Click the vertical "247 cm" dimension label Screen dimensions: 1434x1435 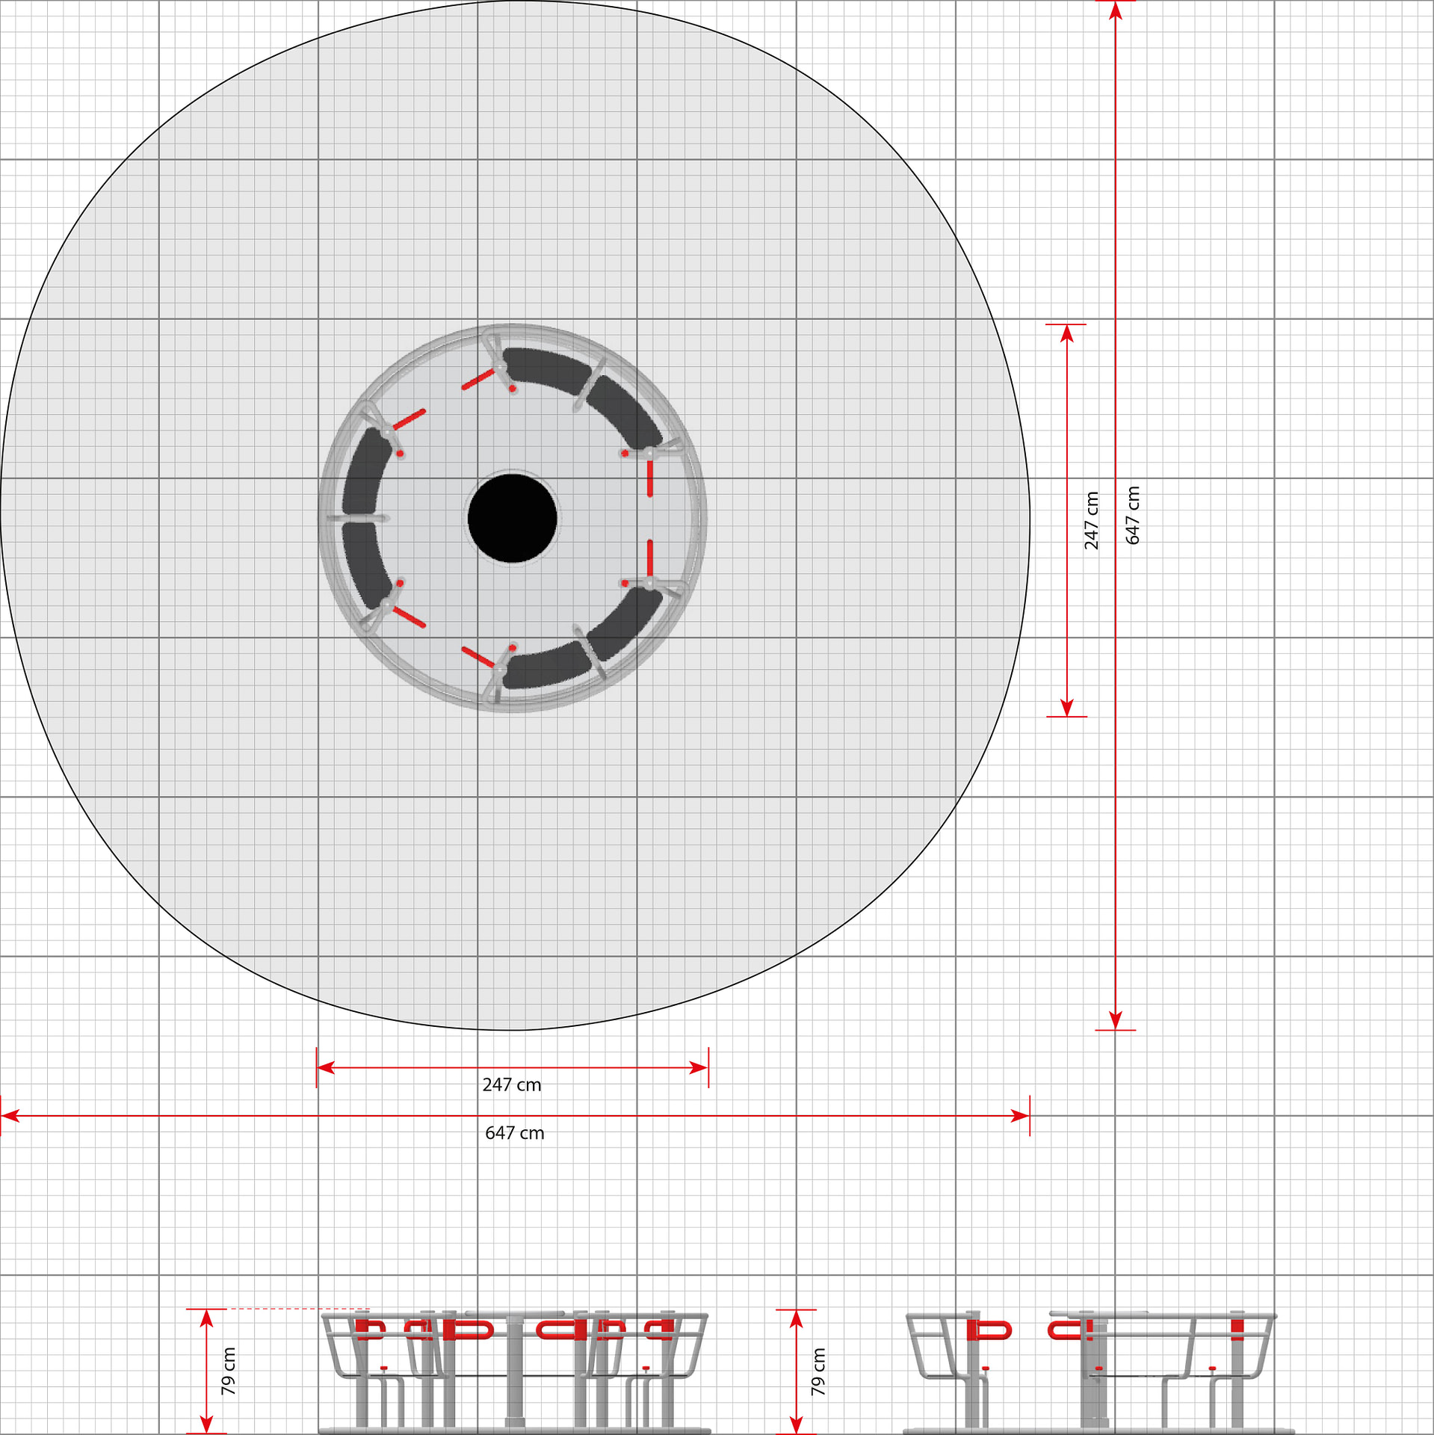click(x=1092, y=520)
